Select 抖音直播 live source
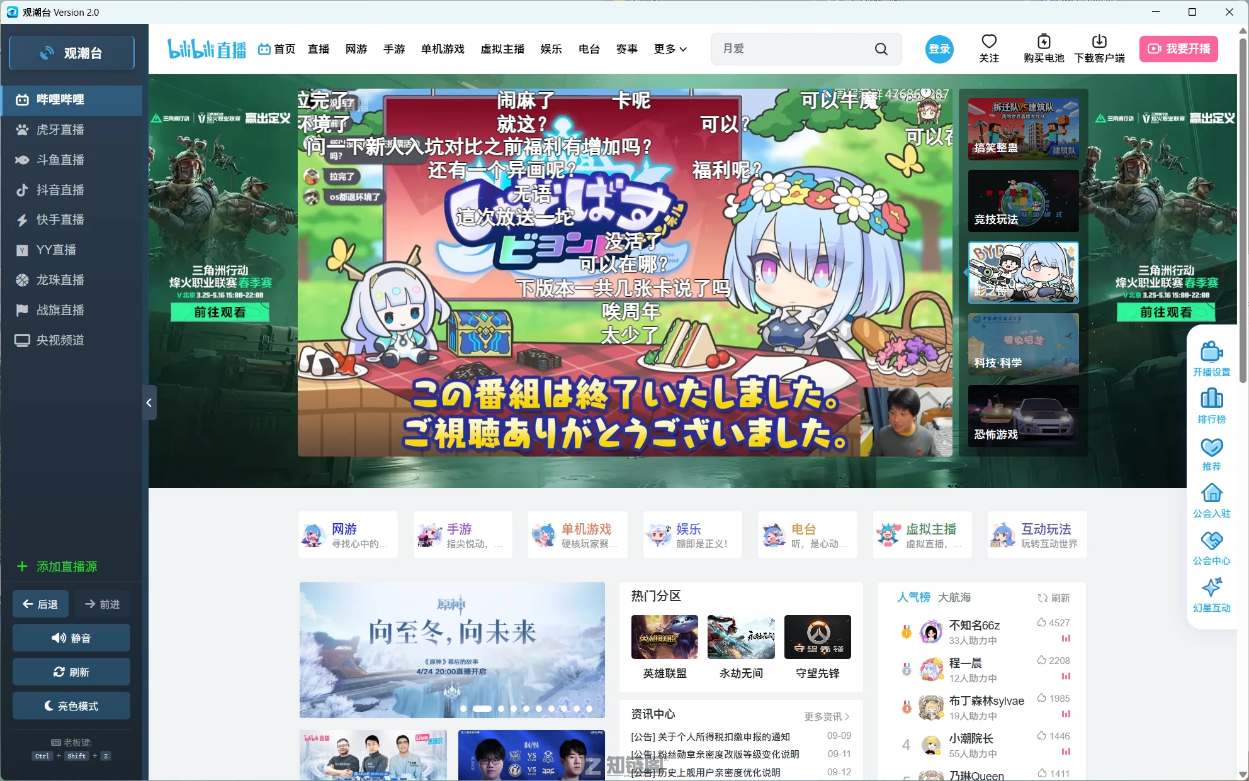The width and height of the screenshot is (1249, 781). pos(71,190)
